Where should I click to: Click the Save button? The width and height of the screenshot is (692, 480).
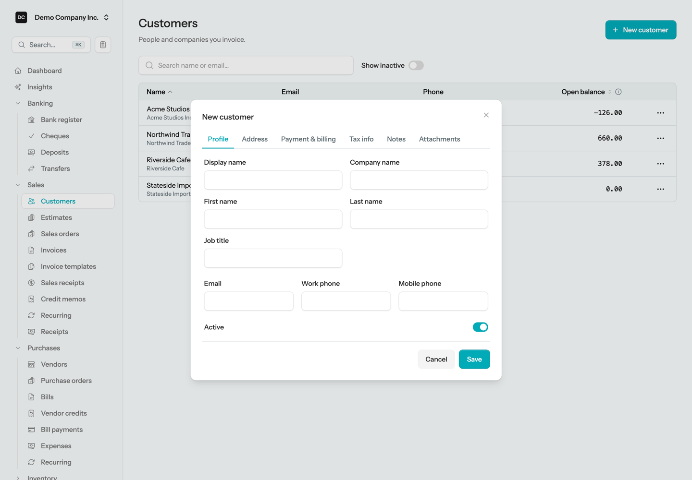pyautogui.click(x=474, y=359)
